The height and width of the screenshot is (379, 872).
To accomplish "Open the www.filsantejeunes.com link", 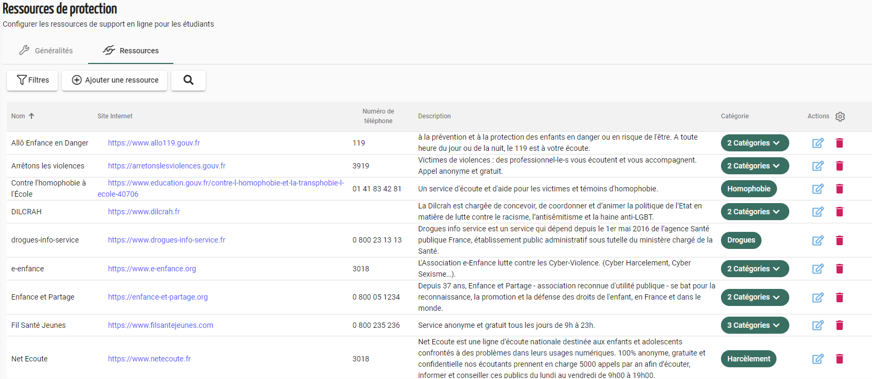I will 161,325.
